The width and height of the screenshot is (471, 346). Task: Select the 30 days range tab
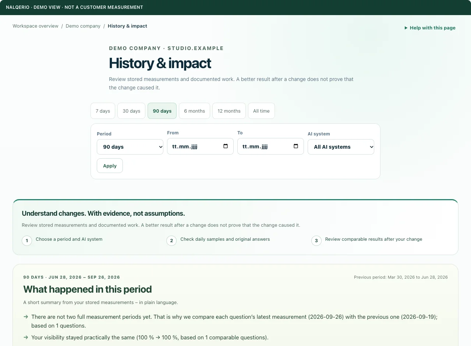[x=131, y=111]
